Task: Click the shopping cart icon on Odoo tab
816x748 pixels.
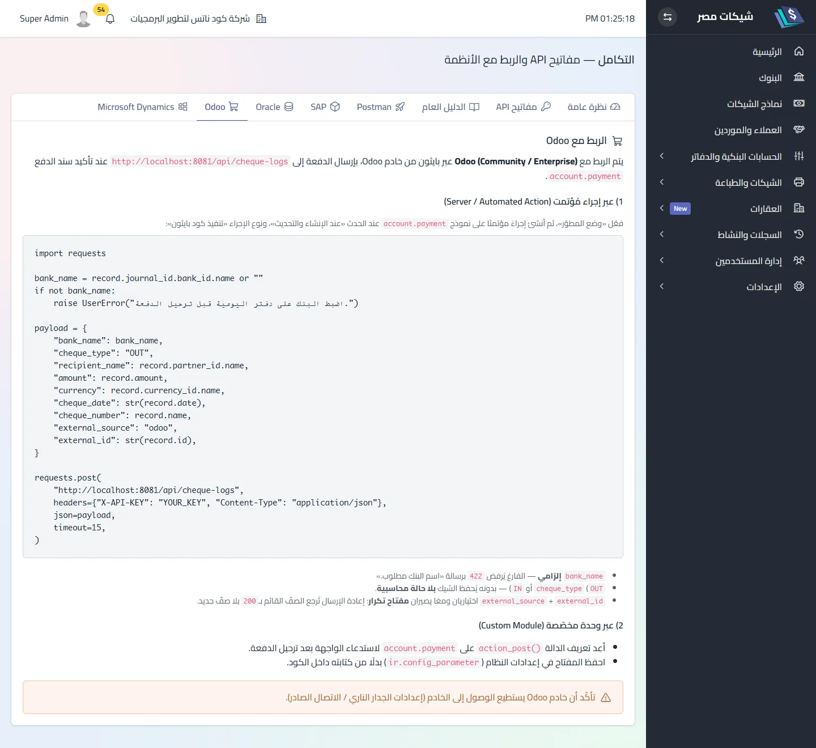Action: 233,107
